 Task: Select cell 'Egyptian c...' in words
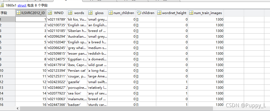77,59
